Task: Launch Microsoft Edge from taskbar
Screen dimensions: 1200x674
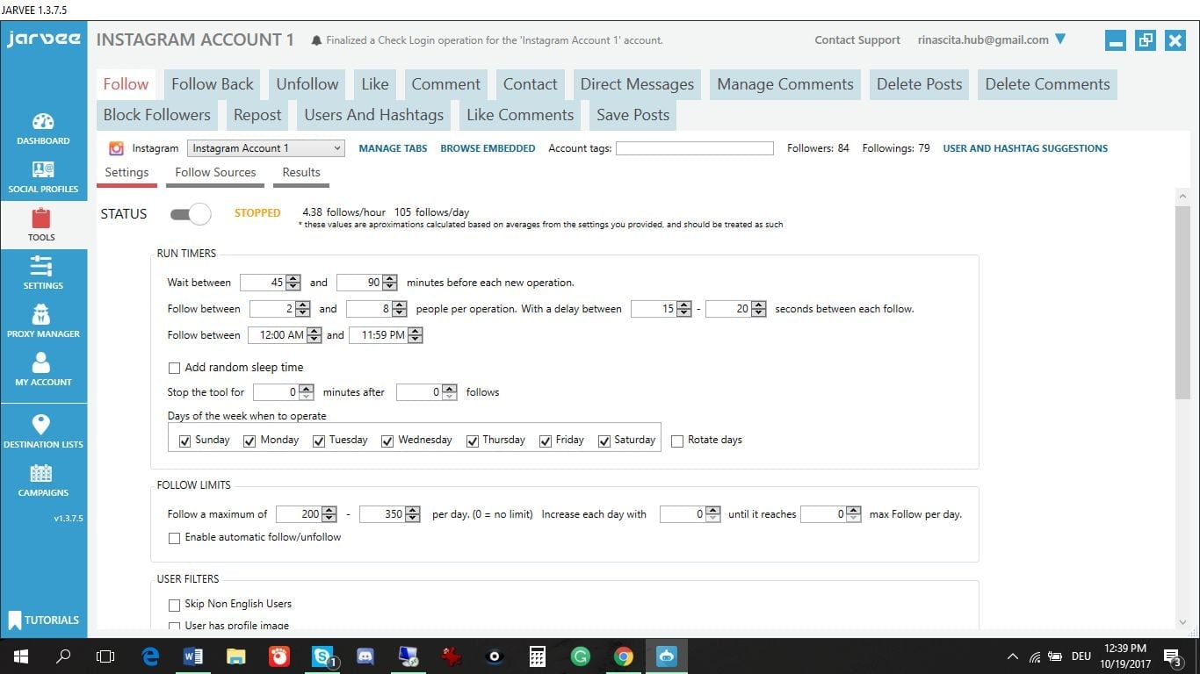Action: (x=150, y=656)
